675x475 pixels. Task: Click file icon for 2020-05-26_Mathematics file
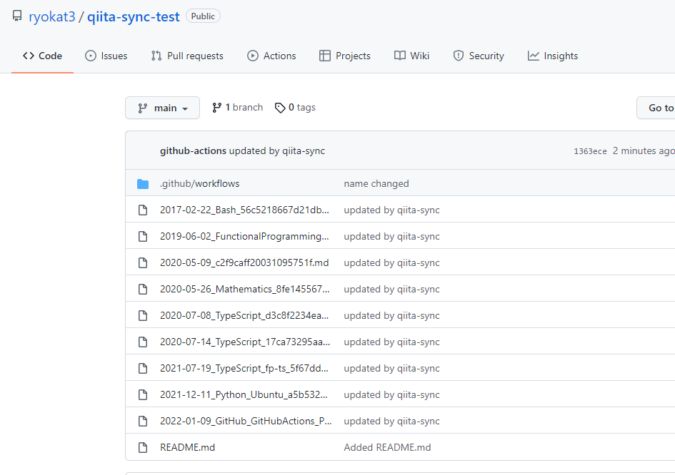(x=143, y=290)
